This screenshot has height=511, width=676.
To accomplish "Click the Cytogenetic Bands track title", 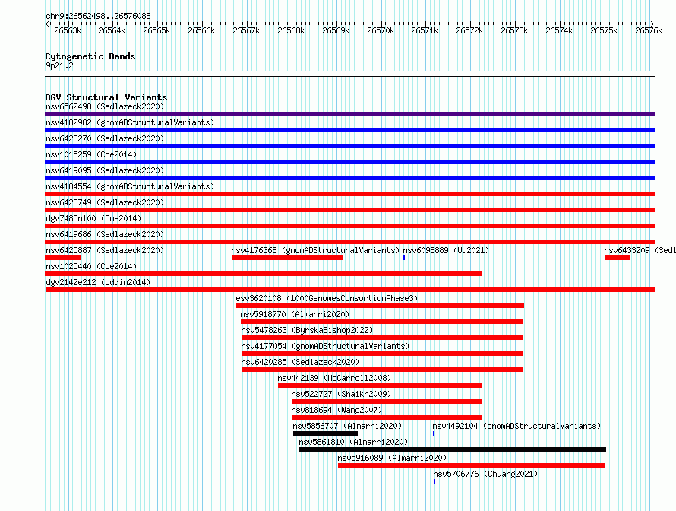I will click(90, 56).
